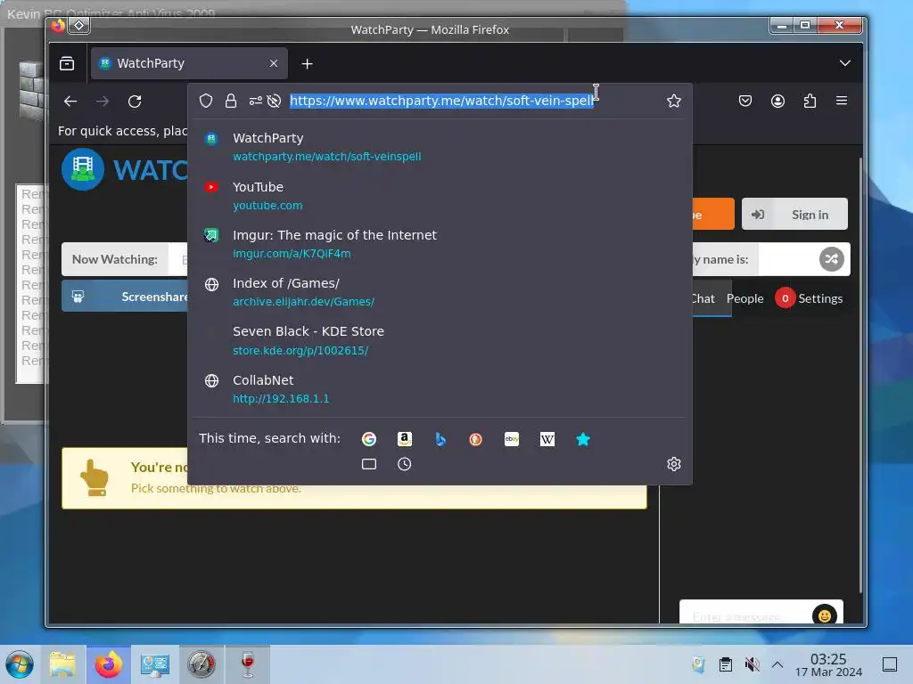Select the Index of /Games/ suggestion
913x684 pixels.
point(440,292)
